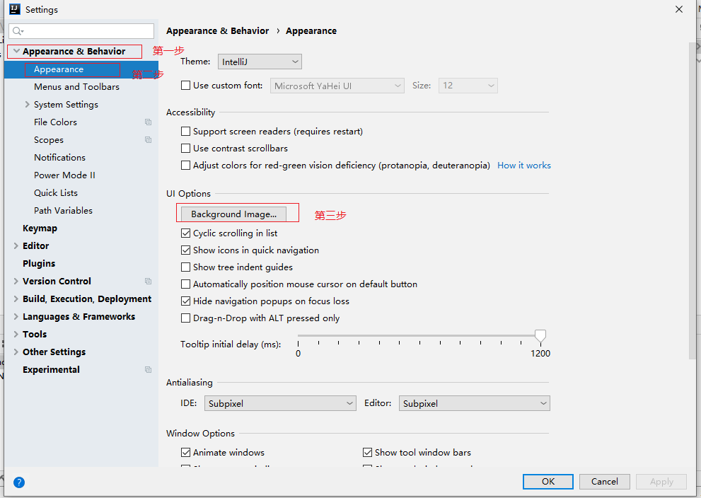Screen dimensions: 701x498
Task: Expand the Tools settings node
Action: [x=16, y=335]
